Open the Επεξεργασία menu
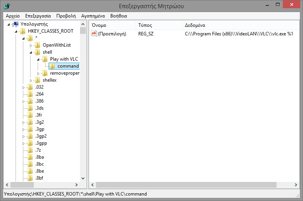Screen dimensions: 303x201 (x=38, y=16)
